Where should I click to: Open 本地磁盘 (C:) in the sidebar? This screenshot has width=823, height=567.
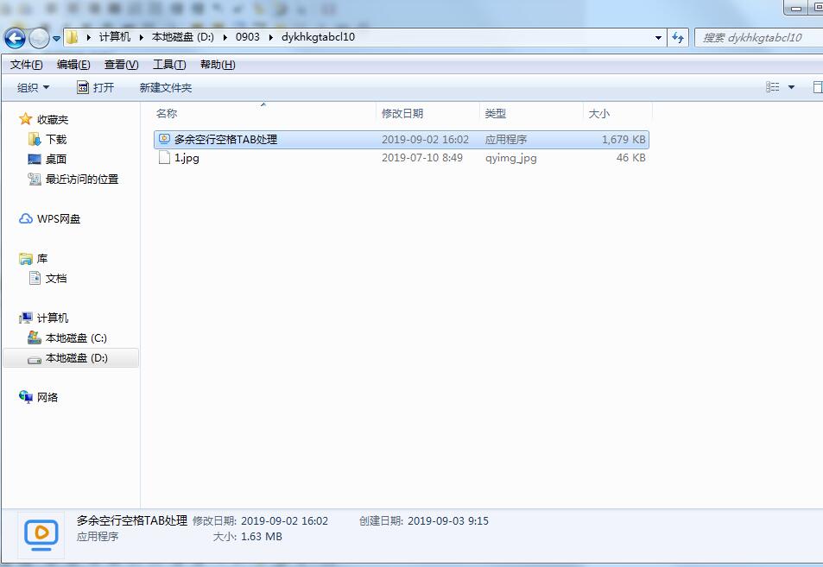click(76, 338)
